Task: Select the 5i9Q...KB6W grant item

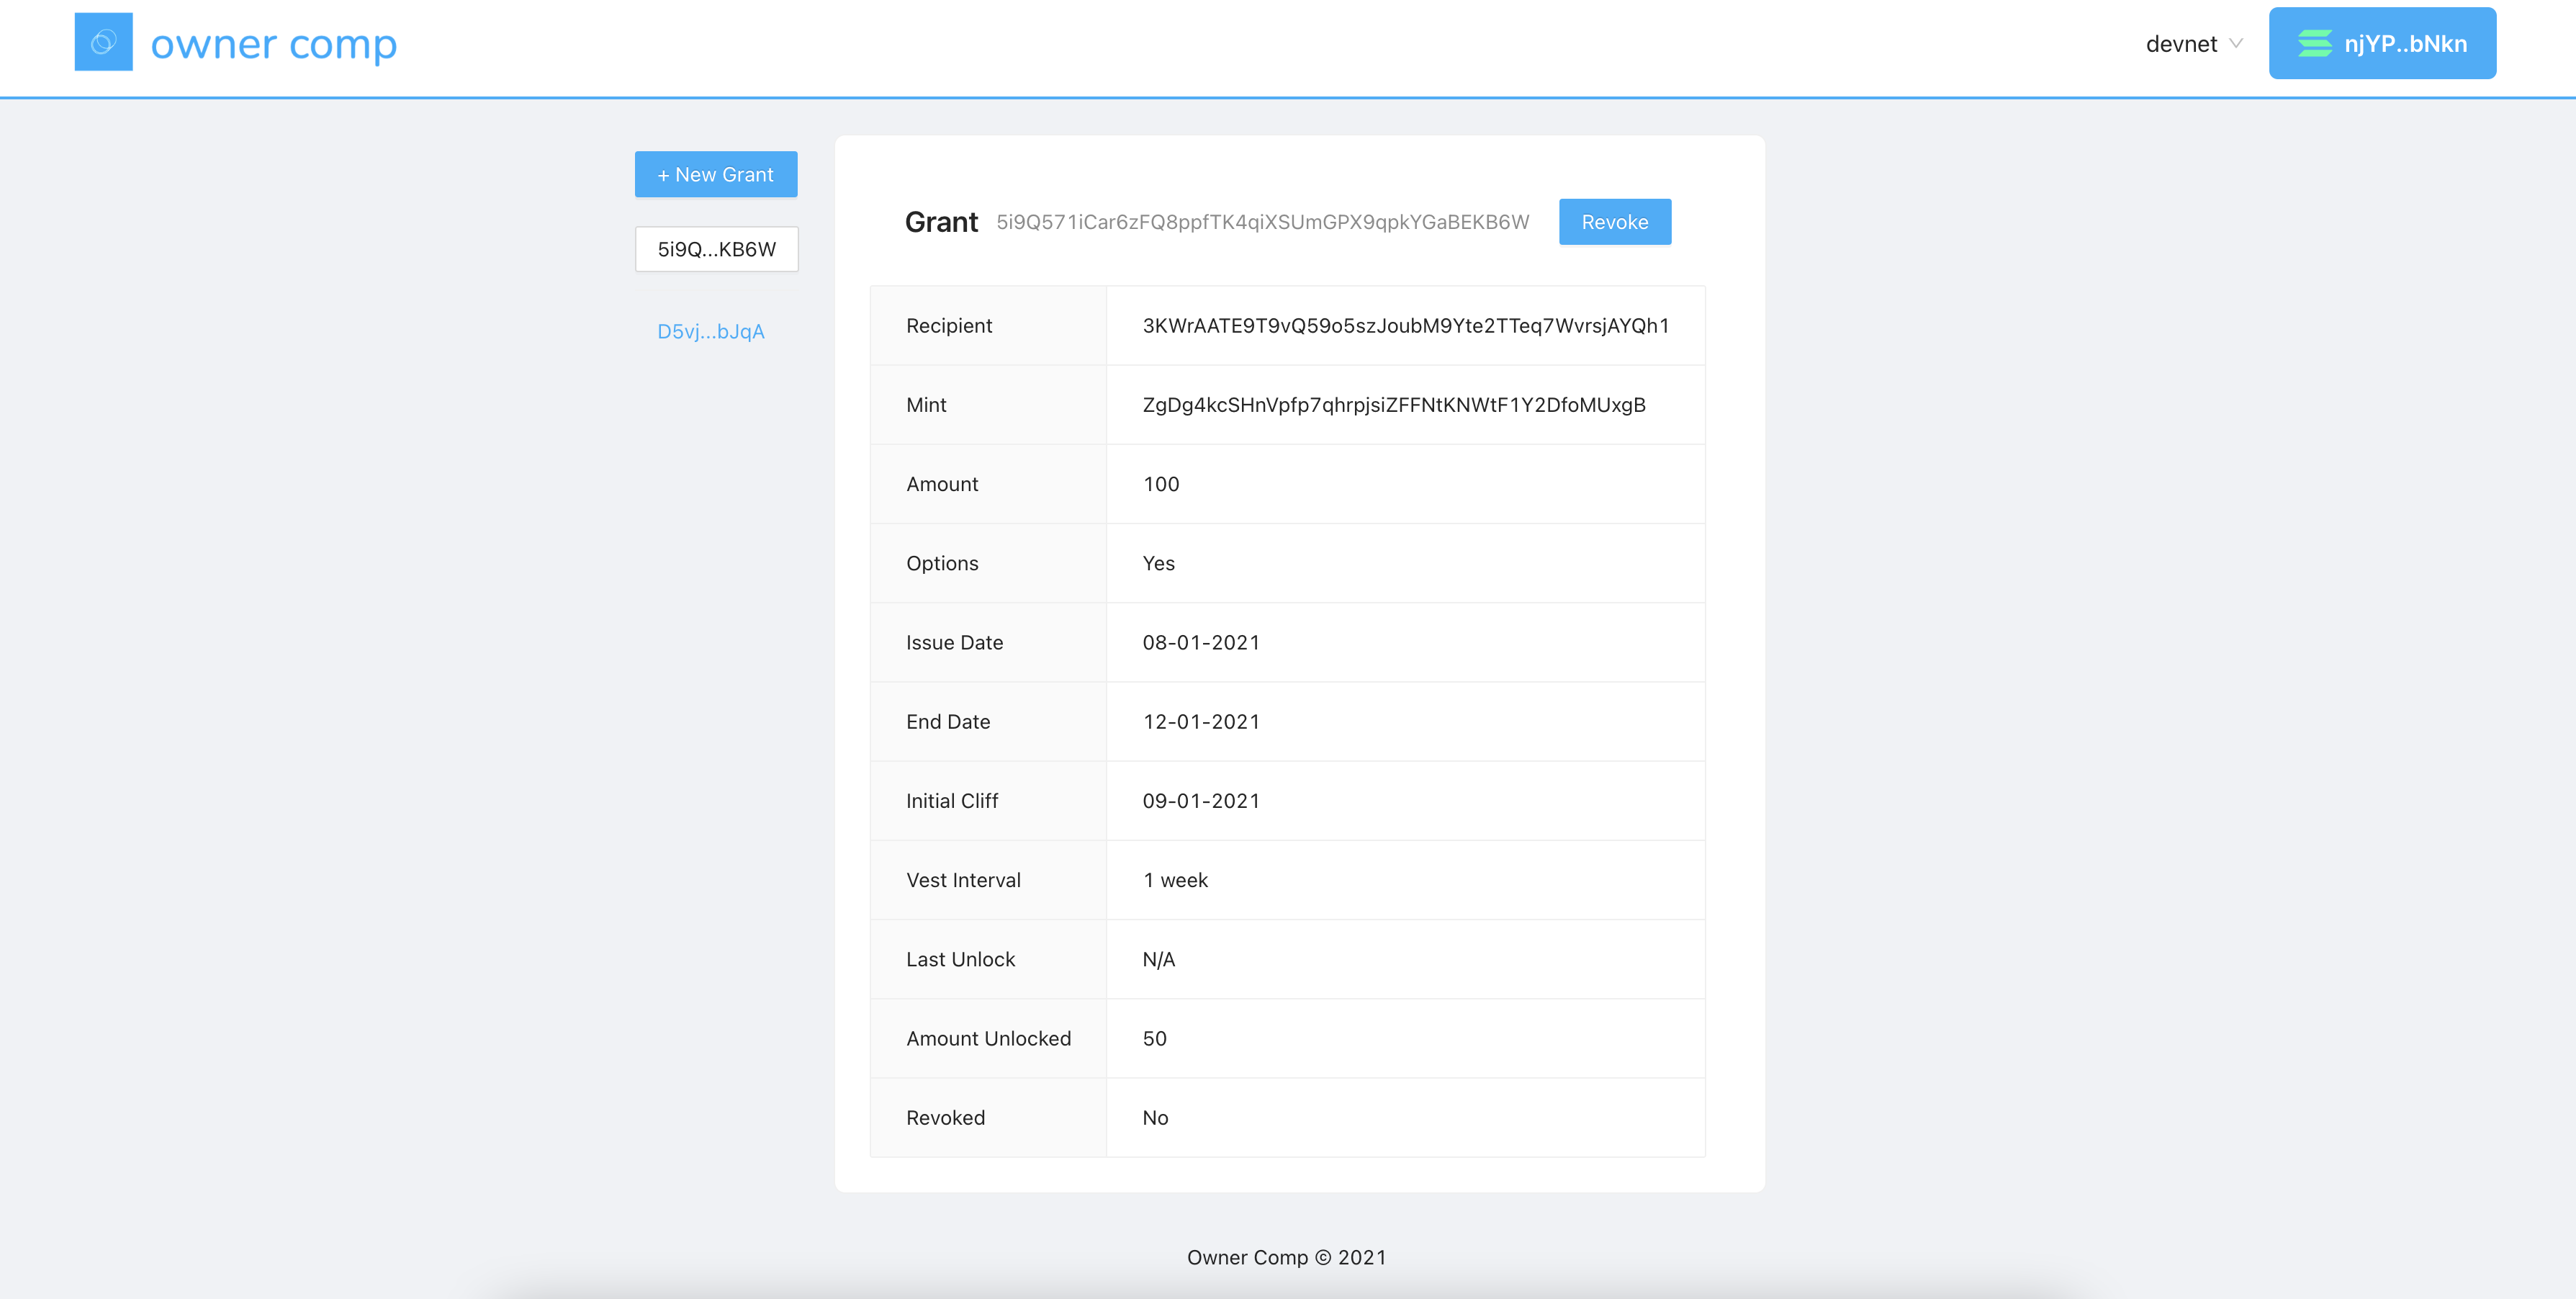Action: tap(716, 249)
